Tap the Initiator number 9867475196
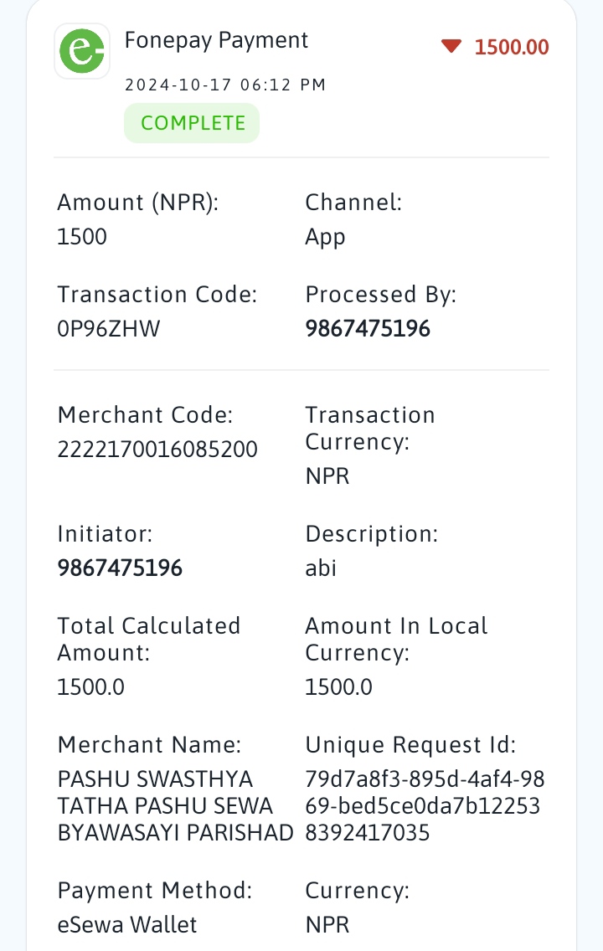Screen dimensions: 603x951 click(x=120, y=568)
